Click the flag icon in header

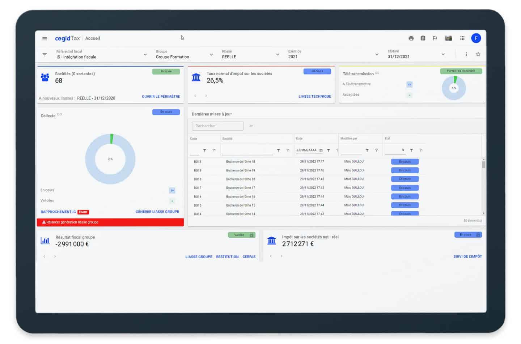pos(435,38)
